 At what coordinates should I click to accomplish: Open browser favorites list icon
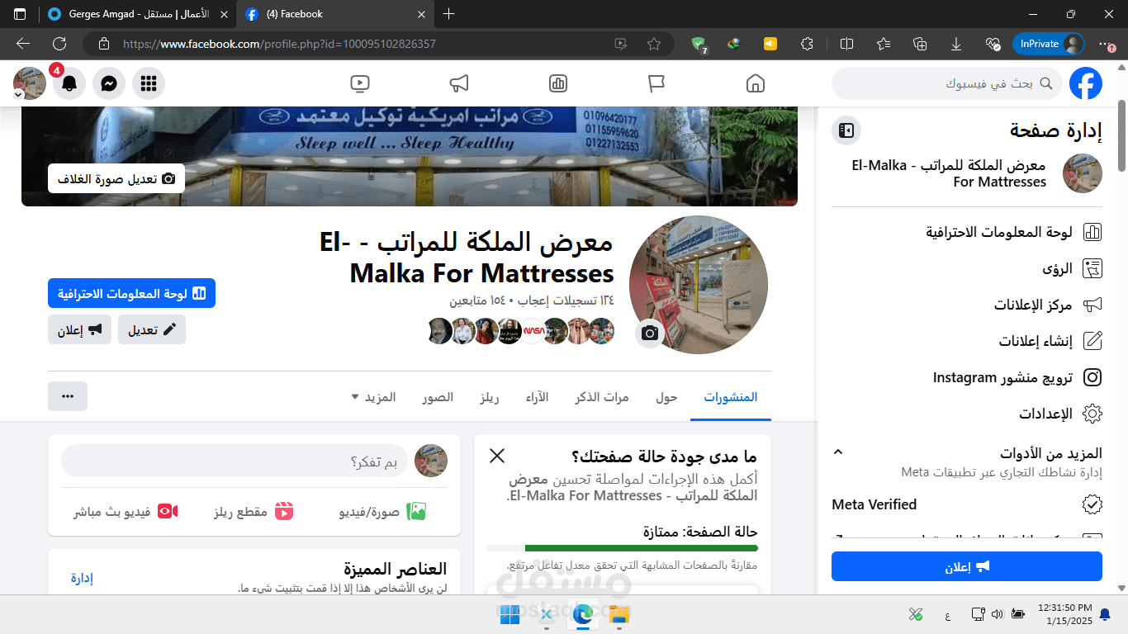click(x=884, y=44)
